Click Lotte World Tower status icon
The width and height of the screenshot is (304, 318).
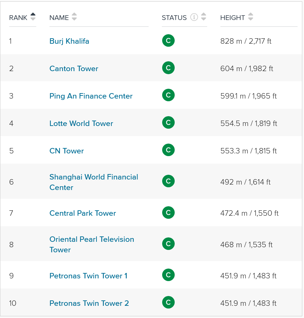[168, 123]
